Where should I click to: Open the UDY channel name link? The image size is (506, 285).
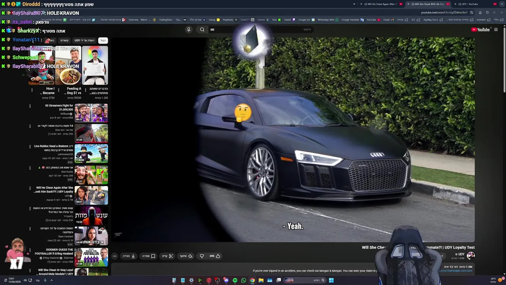[x=461, y=254]
